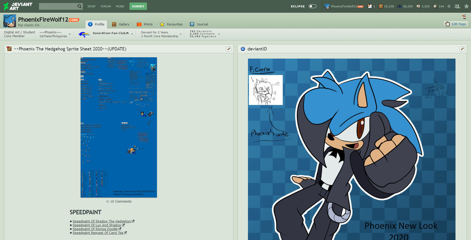
Task: Open external link icon for Shadow The Hedgehog
Action: click(133, 221)
